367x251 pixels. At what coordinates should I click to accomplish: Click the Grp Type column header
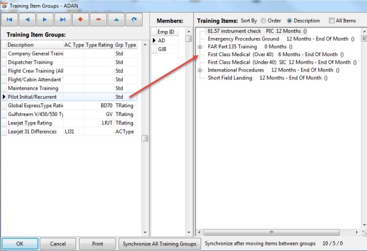pos(126,45)
